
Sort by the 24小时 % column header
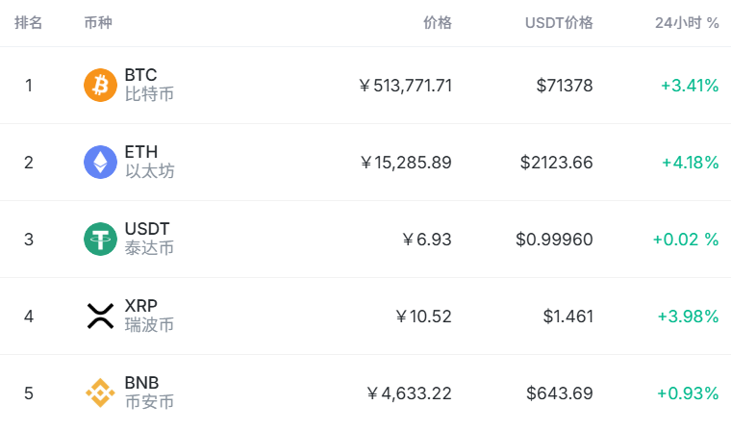(x=687, y=23)
